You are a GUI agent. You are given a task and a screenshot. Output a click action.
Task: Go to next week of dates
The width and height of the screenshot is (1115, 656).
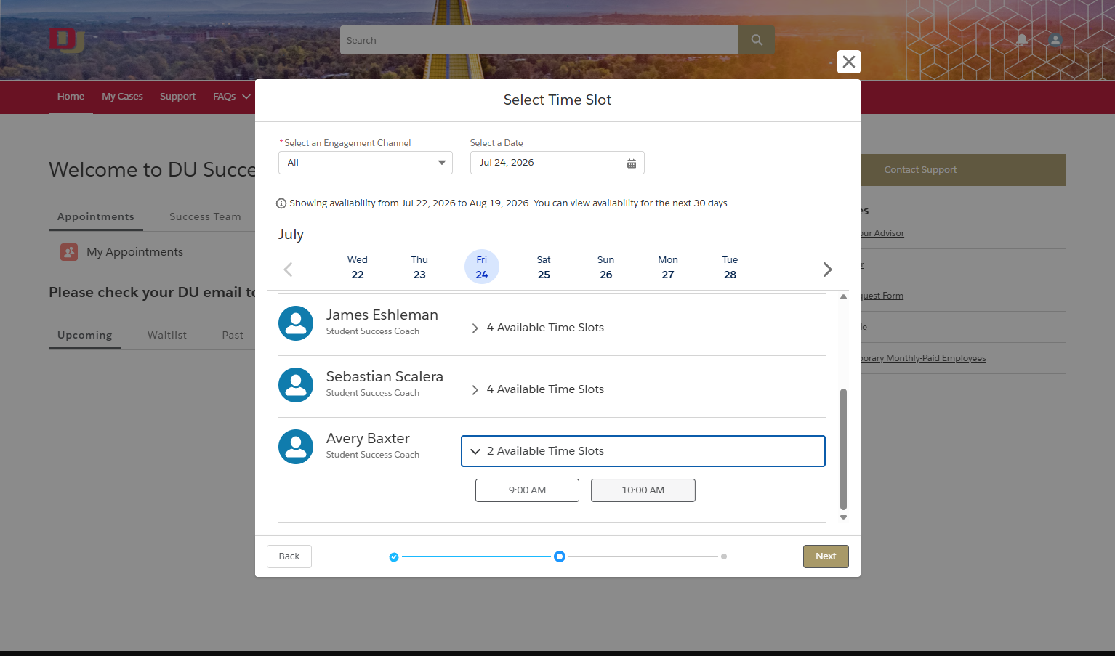point(827,270)
